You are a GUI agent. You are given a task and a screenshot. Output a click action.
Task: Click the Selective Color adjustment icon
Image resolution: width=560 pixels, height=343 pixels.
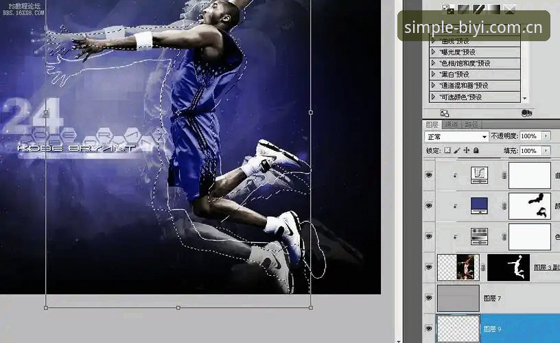point(510,10)
